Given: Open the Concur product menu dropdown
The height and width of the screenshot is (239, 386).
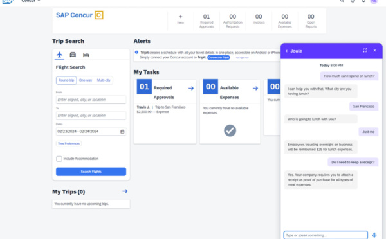Looking at the screenshot, I should click(x=30, y=1).
